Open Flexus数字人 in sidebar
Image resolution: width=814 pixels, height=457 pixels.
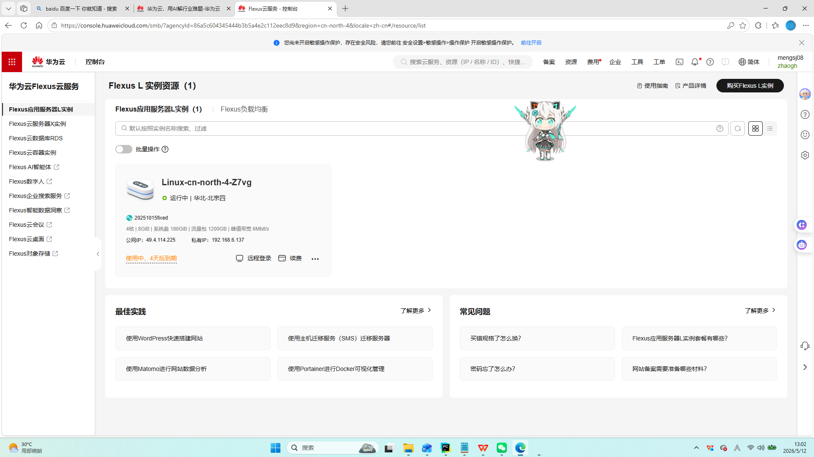coord(30,181)
